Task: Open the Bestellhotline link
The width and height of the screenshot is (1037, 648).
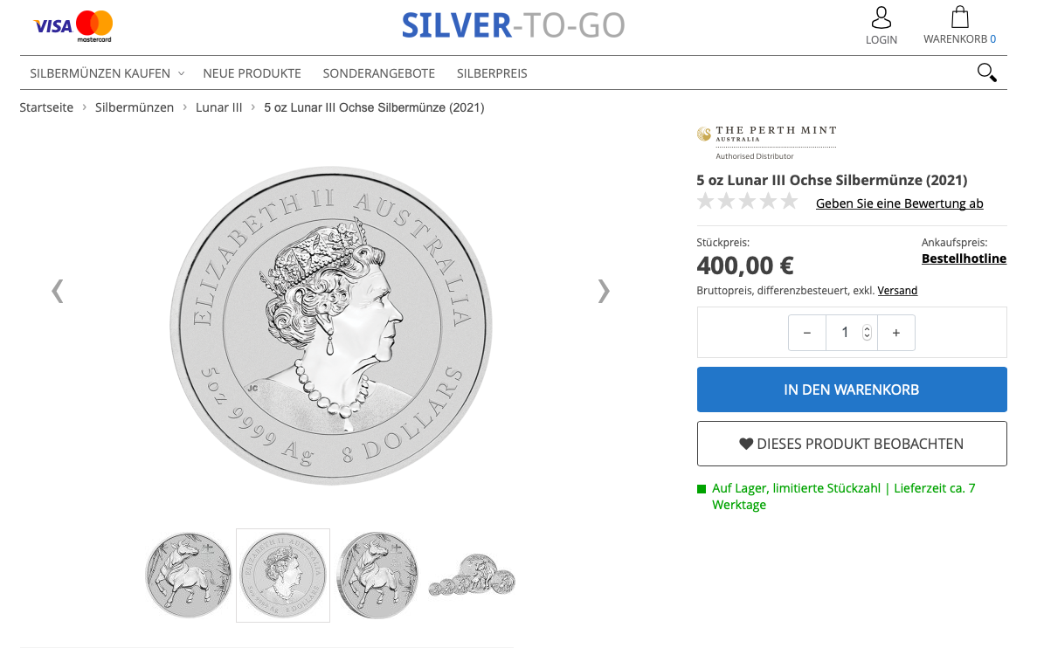Action: (964, 259)
